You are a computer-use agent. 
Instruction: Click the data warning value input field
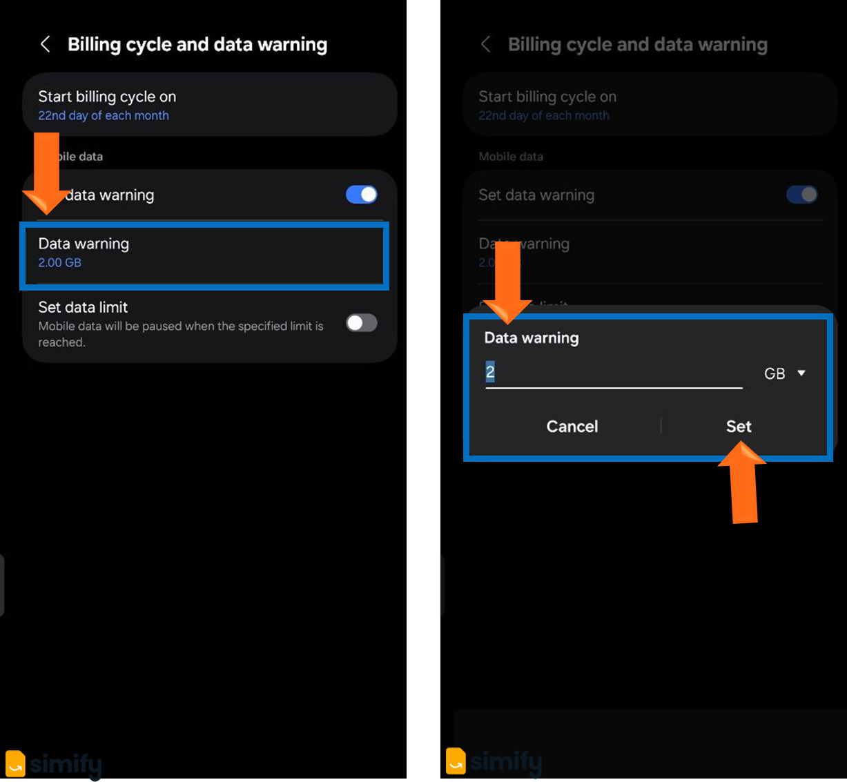click(x=613, y=373)
